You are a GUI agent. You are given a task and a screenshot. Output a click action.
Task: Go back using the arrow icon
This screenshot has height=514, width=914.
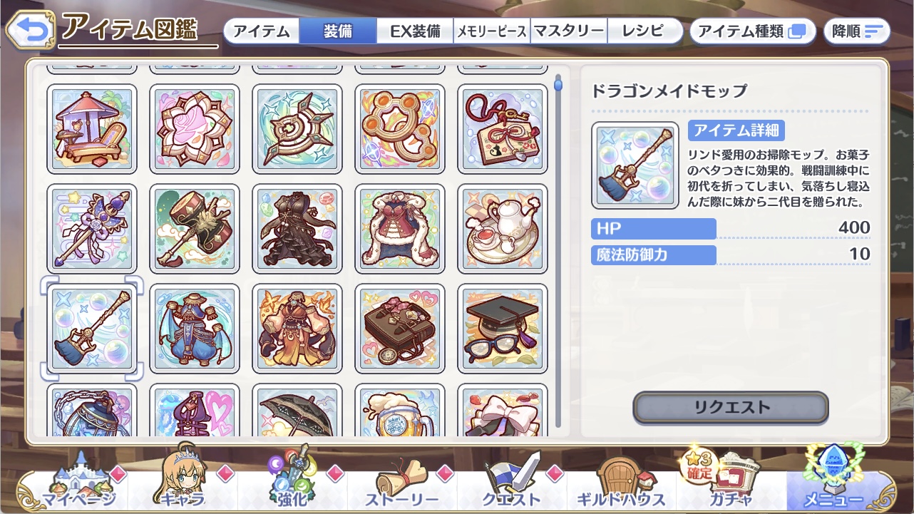[30, 29]
